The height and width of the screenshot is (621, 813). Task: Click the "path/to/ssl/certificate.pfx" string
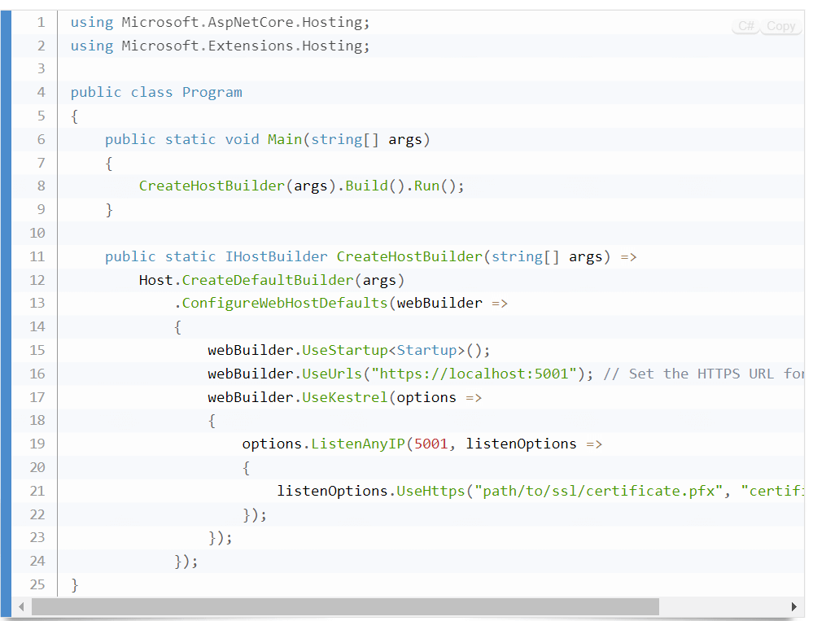pos(601,491)
